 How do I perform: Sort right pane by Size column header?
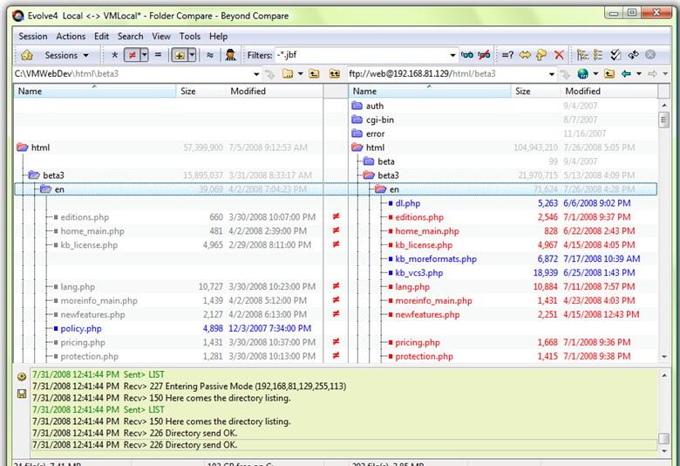535,92
